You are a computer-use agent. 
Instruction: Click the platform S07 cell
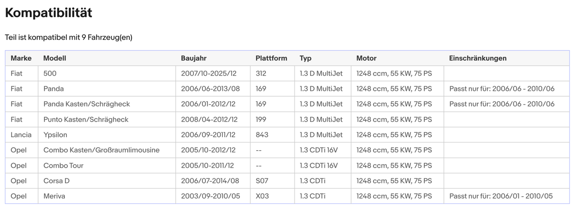click(x=262, y=181)
